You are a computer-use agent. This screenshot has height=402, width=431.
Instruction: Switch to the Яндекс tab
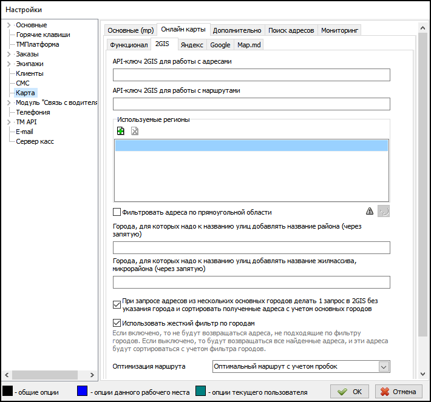tap(192, 45)
